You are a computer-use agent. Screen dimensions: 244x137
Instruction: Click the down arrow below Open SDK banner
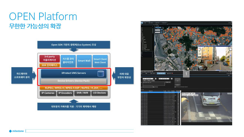pos(74,50)
